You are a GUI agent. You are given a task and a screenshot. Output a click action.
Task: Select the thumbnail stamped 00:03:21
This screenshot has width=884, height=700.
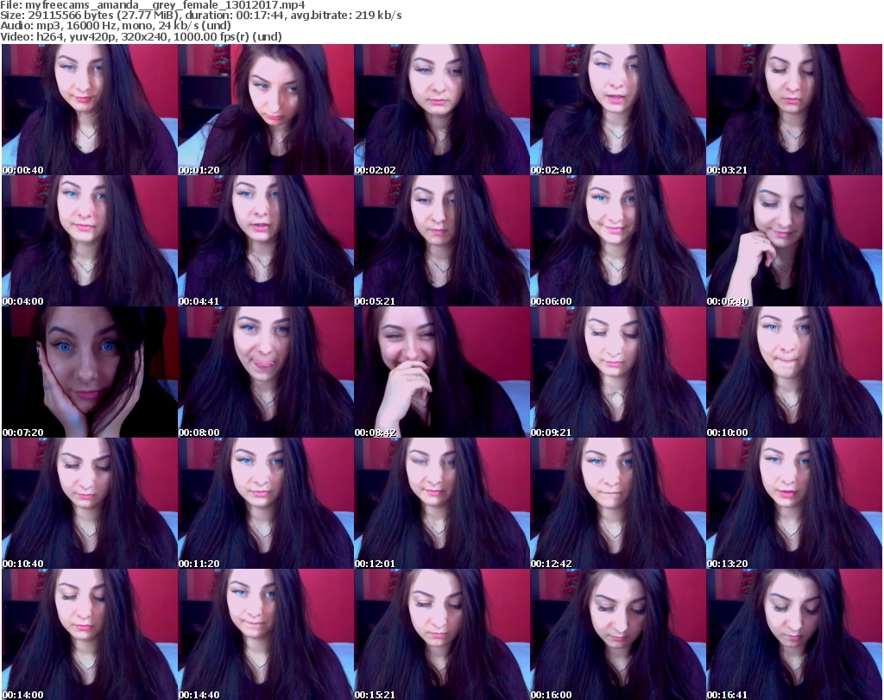[794, 110]
